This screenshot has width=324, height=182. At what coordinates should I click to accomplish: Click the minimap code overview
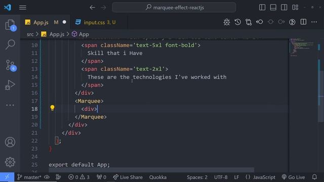pos(302,48)
